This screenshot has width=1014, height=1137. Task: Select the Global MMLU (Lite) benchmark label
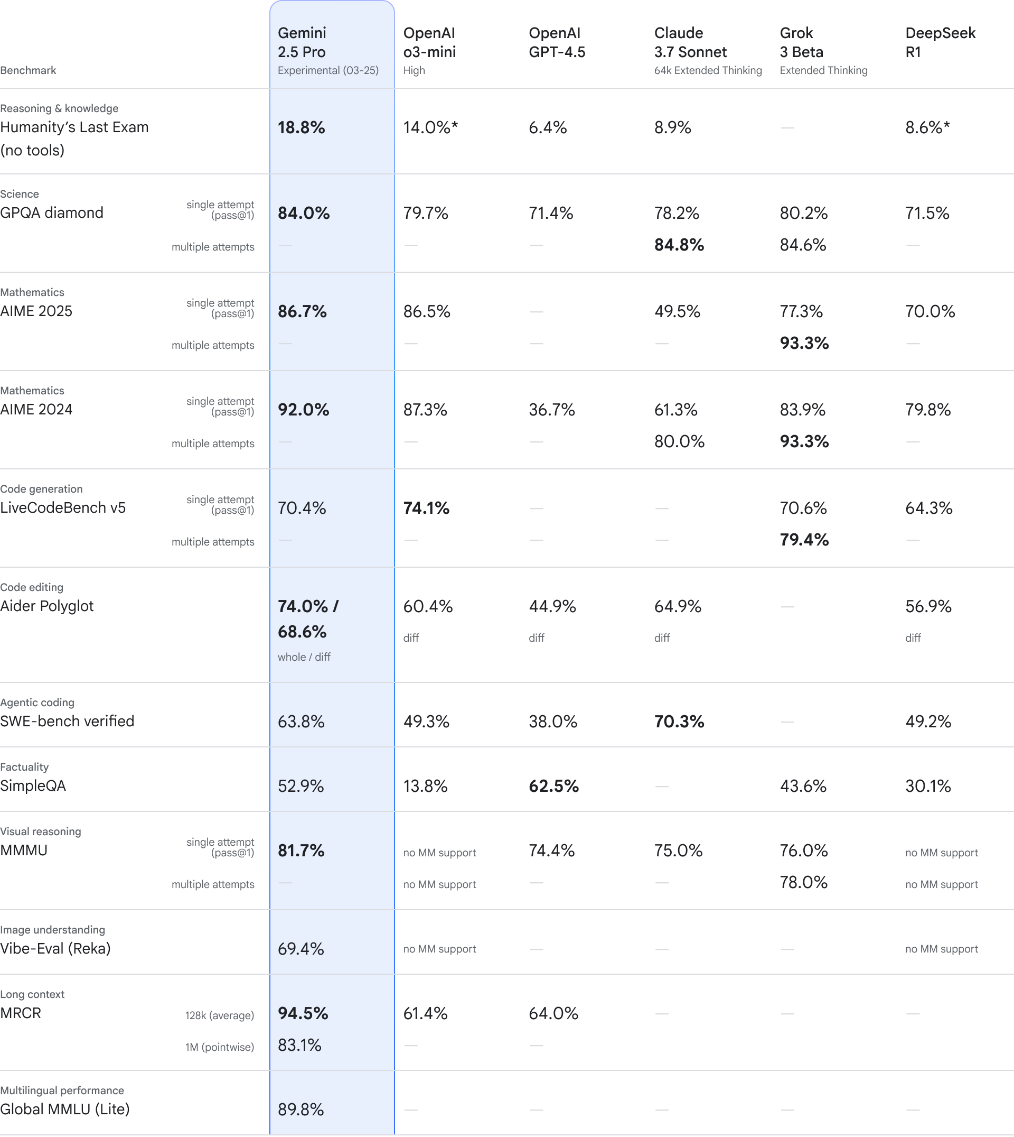tap(64, 1109)
